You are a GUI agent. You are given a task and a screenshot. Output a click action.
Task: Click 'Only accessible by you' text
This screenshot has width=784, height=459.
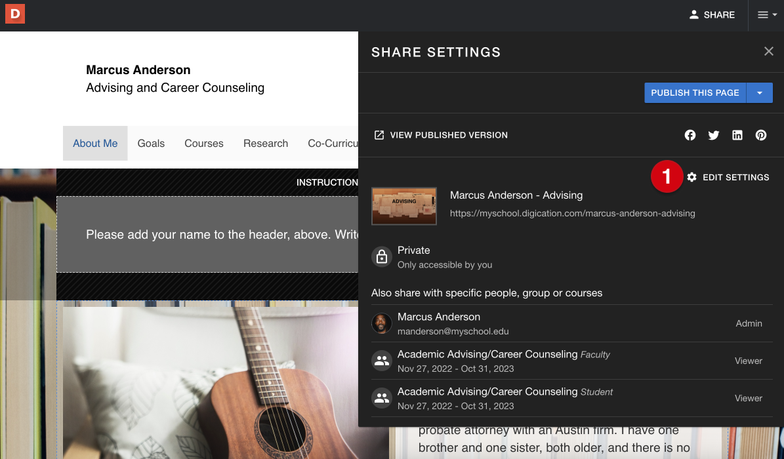tap(445, 265)
